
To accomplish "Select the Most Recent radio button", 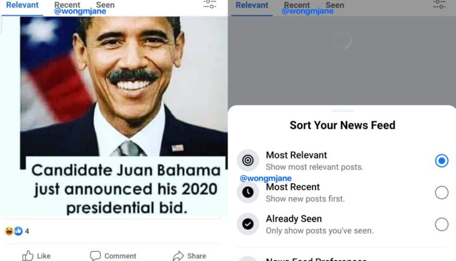I will click(442, 192).
